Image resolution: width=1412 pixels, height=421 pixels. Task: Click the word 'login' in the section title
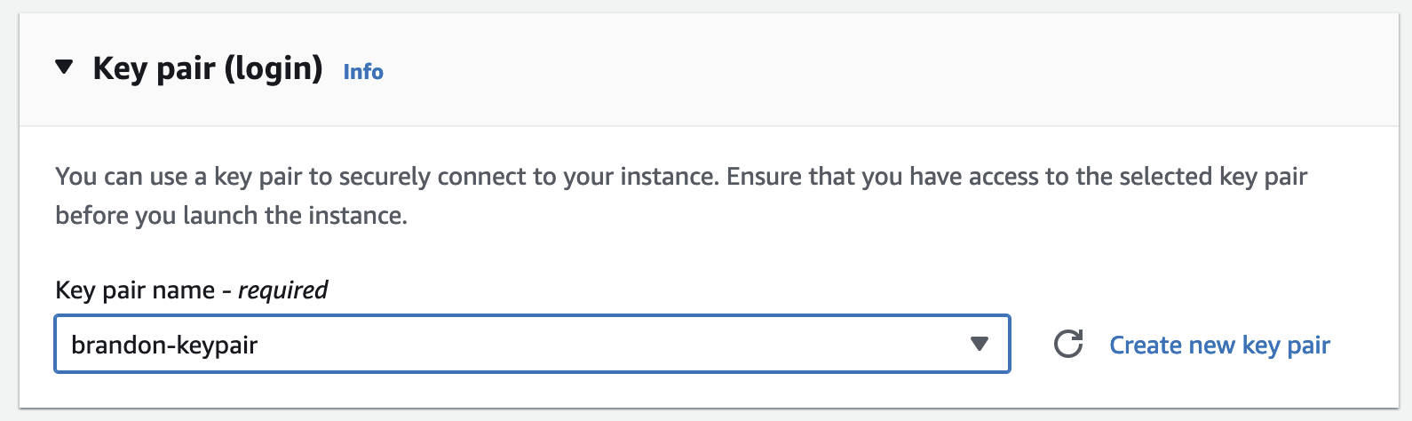[x=274, y=68]
